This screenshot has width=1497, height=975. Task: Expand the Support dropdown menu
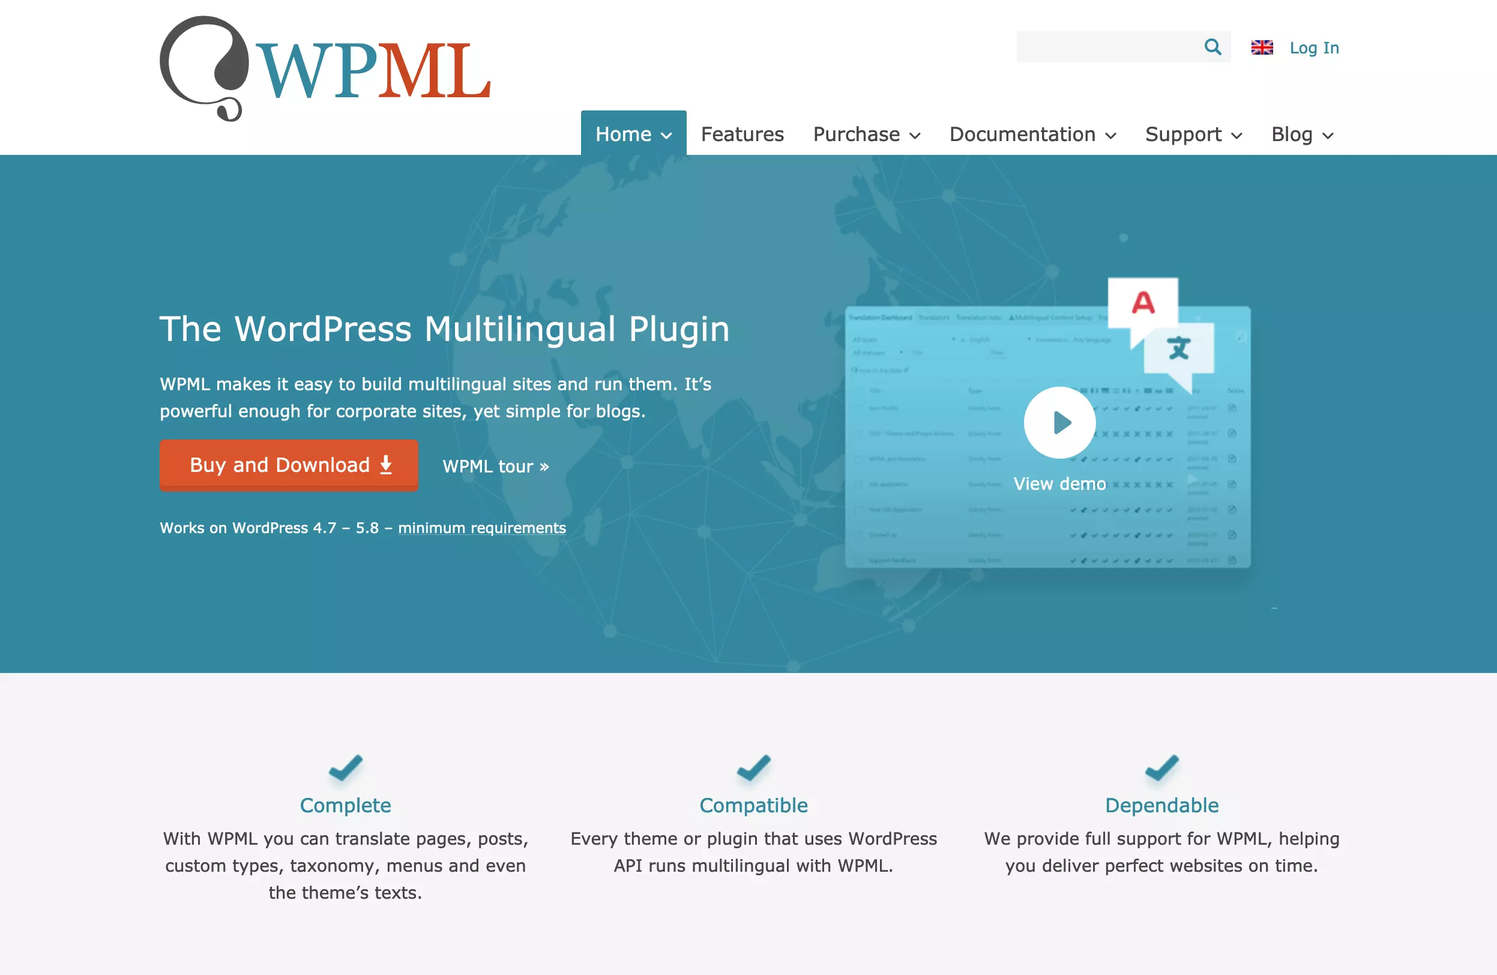click(x=1191, y=133)
